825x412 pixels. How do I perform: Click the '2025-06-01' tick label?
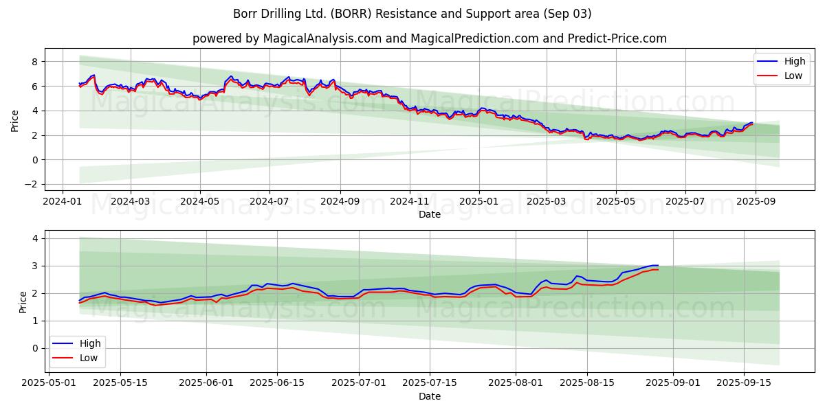tap(206, 383)
